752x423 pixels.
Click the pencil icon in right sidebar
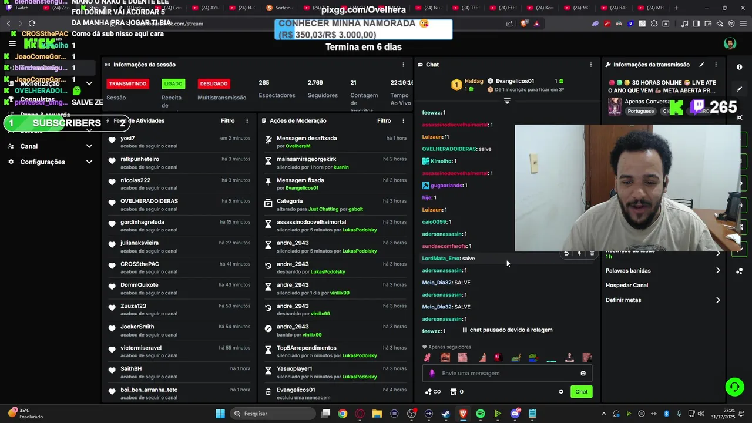740,89
